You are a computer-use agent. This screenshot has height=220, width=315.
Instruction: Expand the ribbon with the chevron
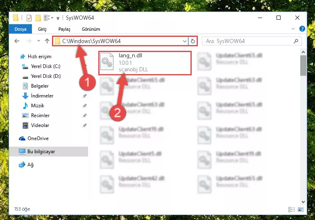tap(293, 29)
